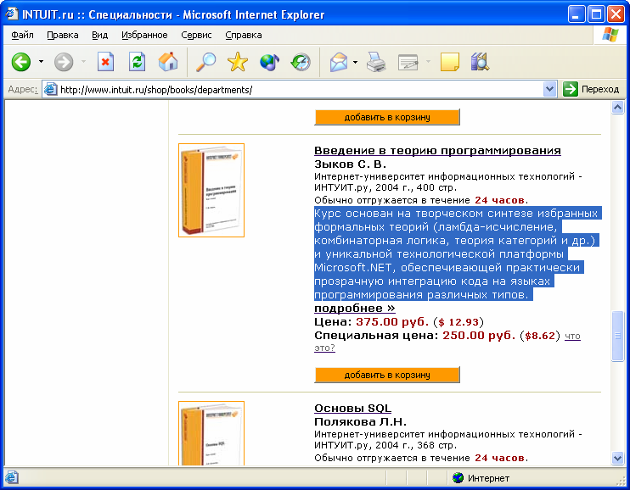
Task: Open the Вид menu
Action: pyautogui.click(x=99, y=35)
